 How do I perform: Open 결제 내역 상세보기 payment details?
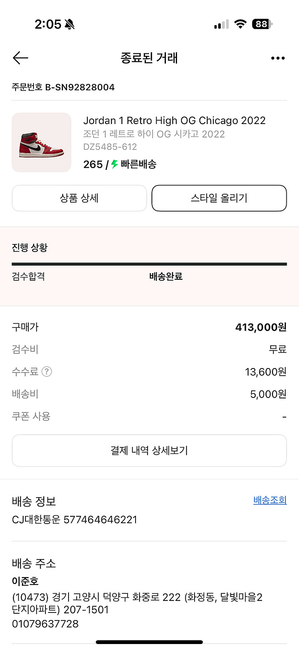[149, 451]
